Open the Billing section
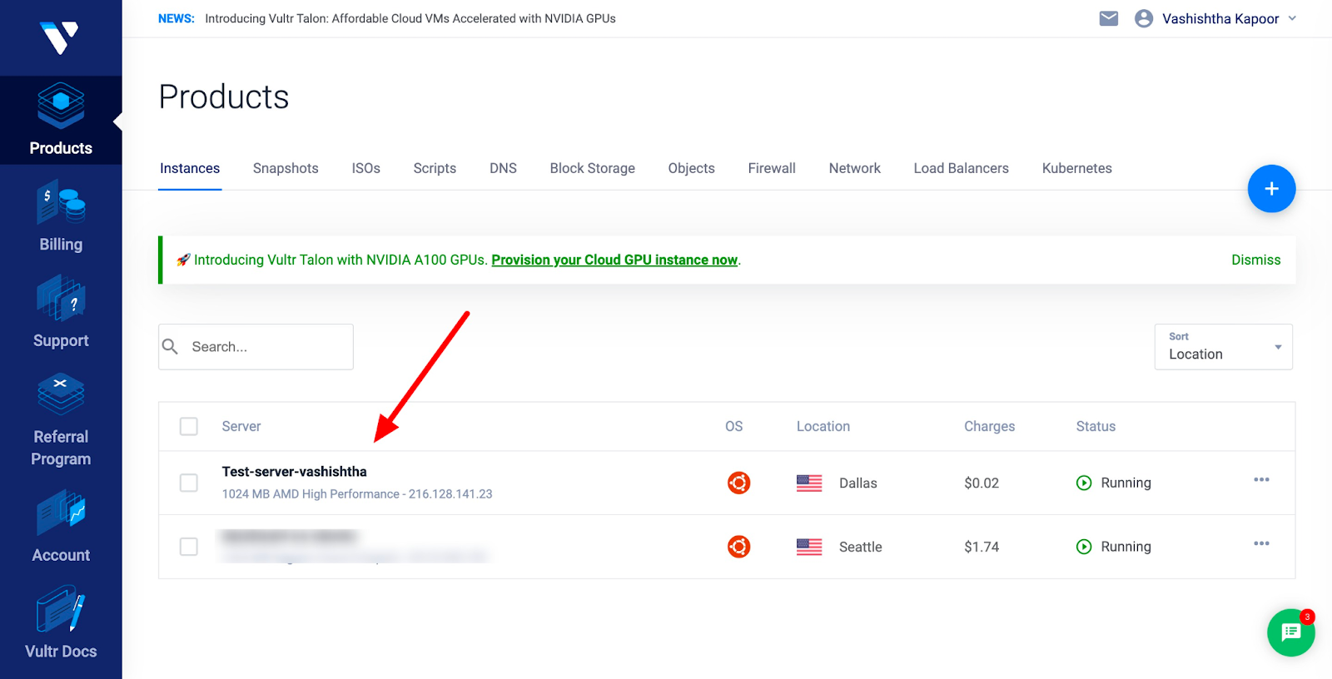 tap(61, 216)
